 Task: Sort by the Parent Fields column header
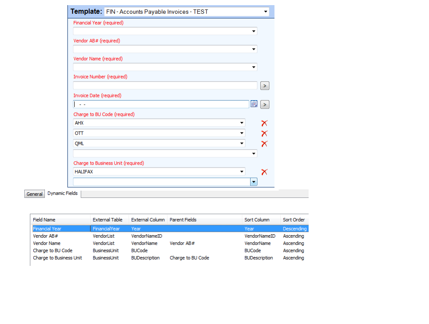pyautogui.click(x=204, y=220)
